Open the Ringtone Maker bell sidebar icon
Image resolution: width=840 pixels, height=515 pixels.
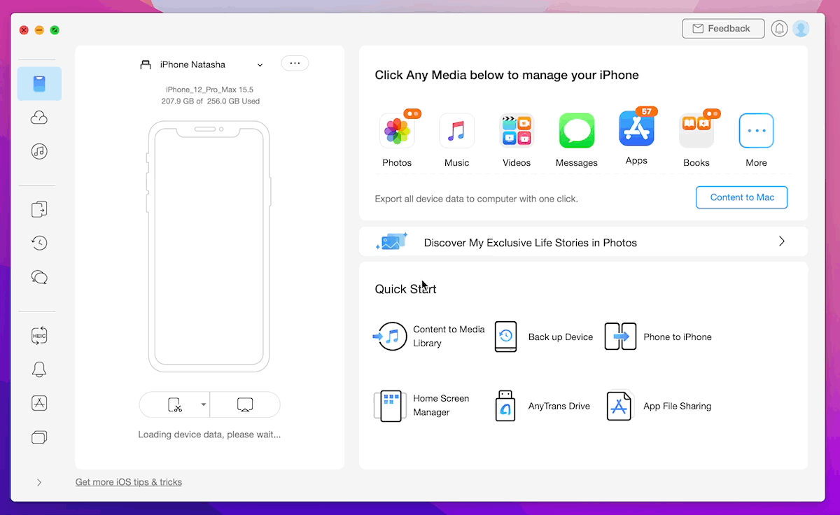39,369
